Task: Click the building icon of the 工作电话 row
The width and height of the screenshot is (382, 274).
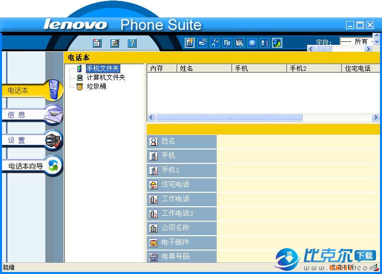Action: (153, 199)
